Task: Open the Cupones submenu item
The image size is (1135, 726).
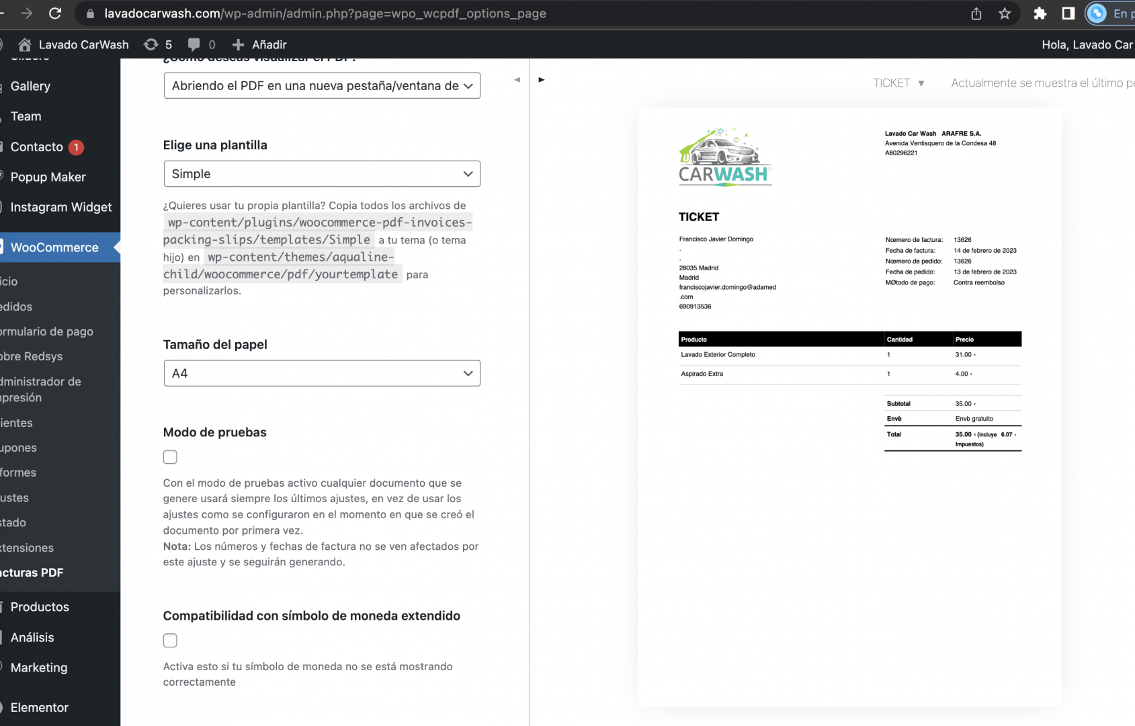Action: coord(18,448)
